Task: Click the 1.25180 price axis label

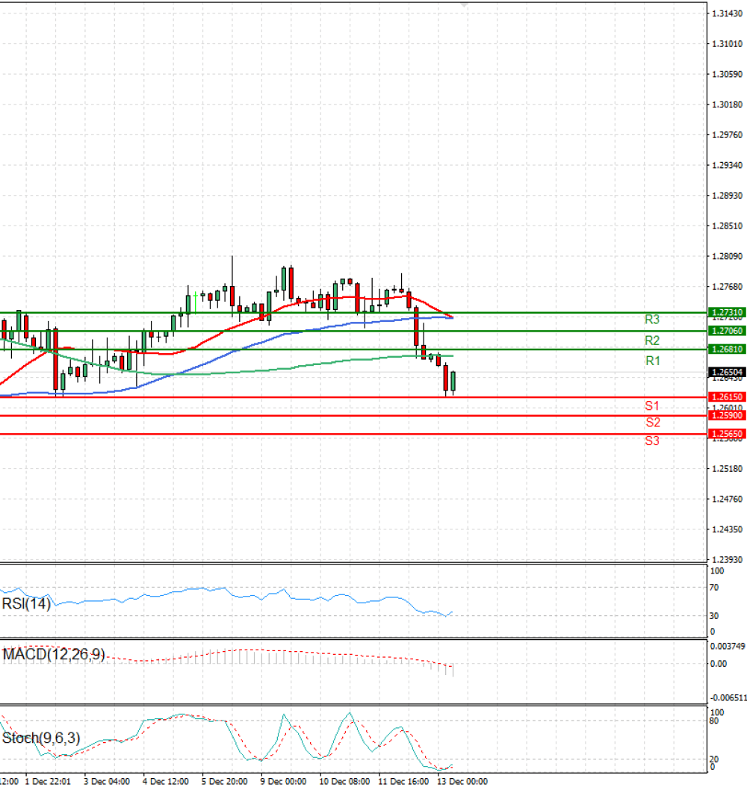Action: (x=727, y=469)
